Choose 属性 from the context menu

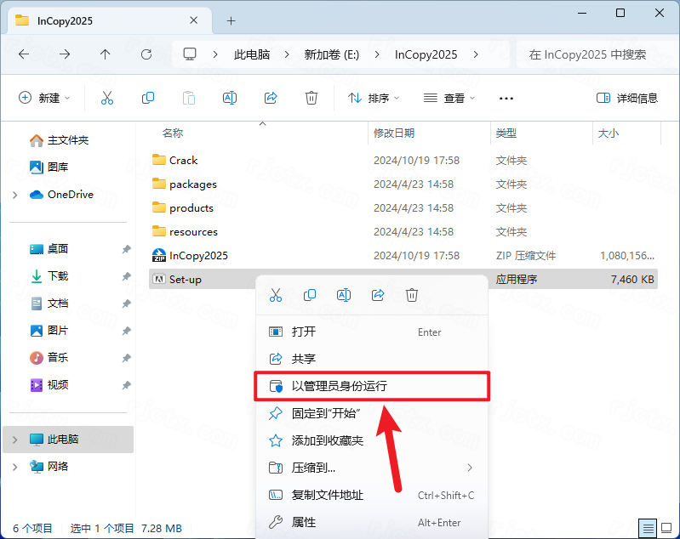(304, 522)
